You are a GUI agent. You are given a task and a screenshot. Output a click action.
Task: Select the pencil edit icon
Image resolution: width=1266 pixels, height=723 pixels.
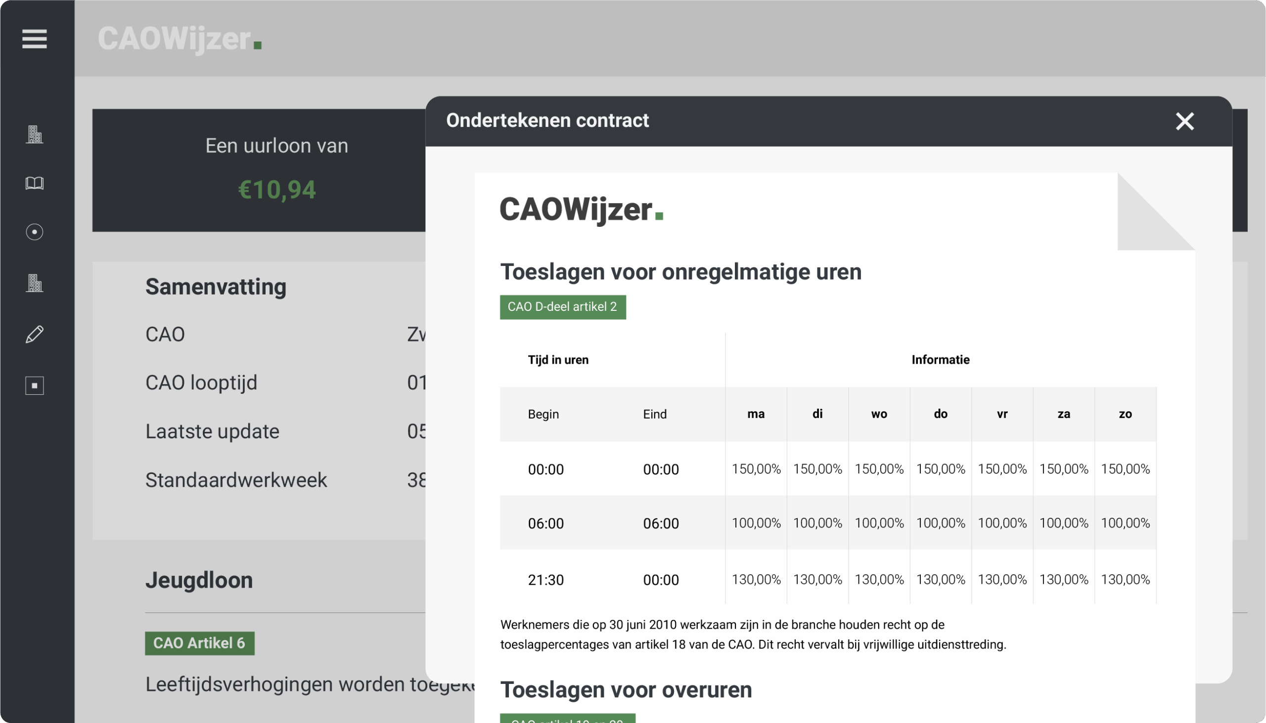pos(34,334)
